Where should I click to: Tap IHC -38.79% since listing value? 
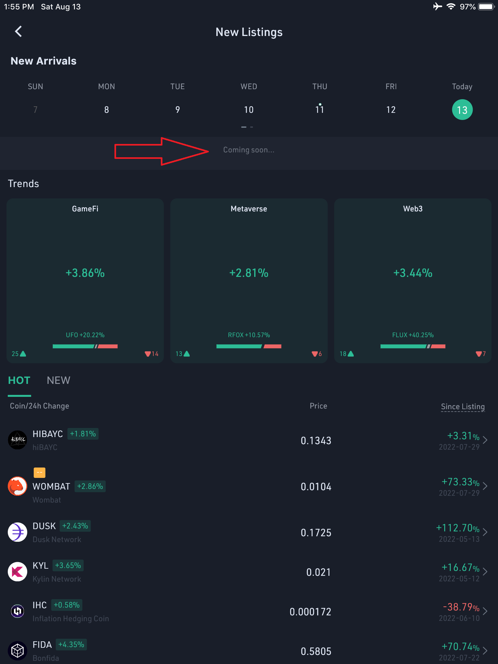coord(461,607)
